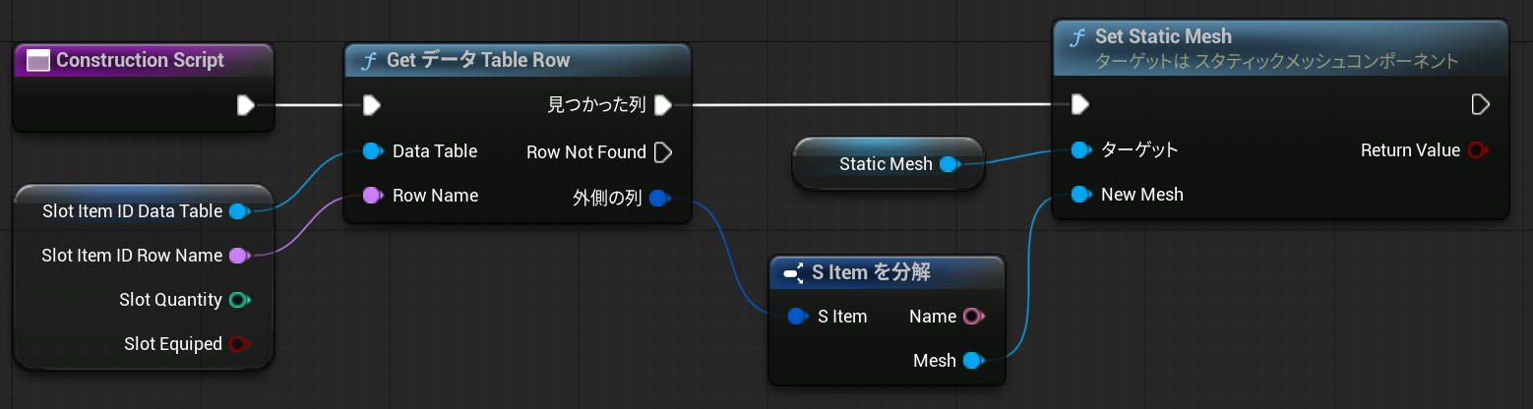The image size is (1533, 409).
Task: Select the Set Static Mesh node title
Action: 1163,36
